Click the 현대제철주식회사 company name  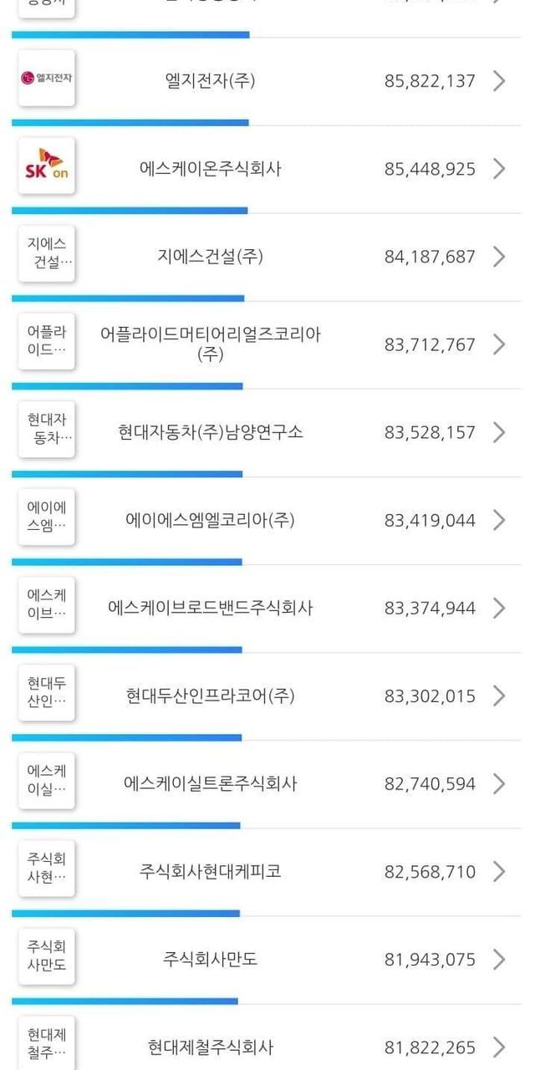(210, 1047)
